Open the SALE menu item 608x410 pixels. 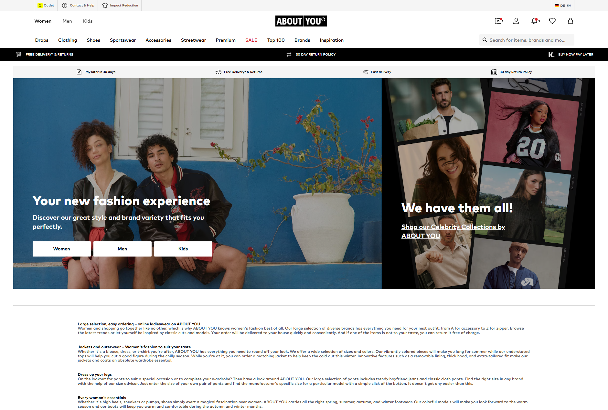coord(251,40)
